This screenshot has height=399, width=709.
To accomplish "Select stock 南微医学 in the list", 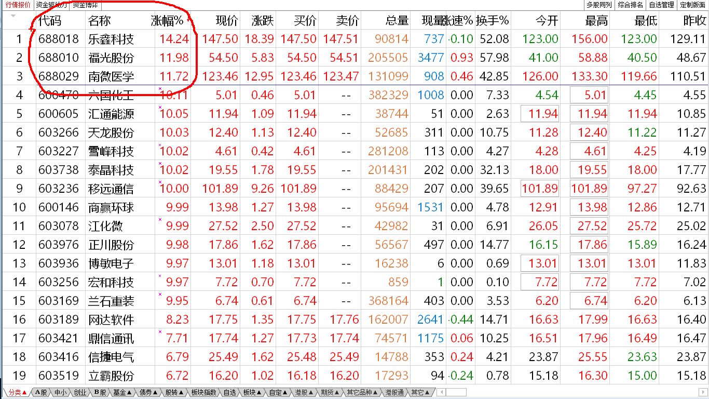I will tap(111, 76).
